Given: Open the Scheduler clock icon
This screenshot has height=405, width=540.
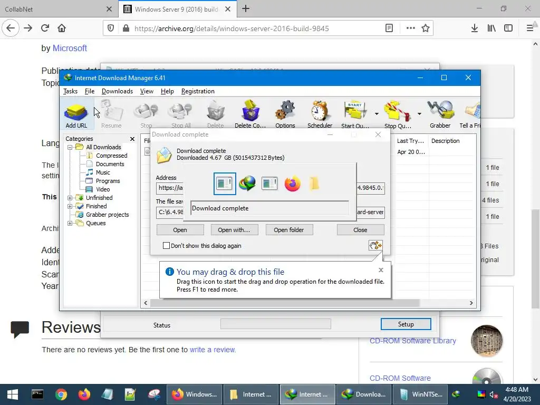Looking at the screenshot, I should [x=320, y=115].
